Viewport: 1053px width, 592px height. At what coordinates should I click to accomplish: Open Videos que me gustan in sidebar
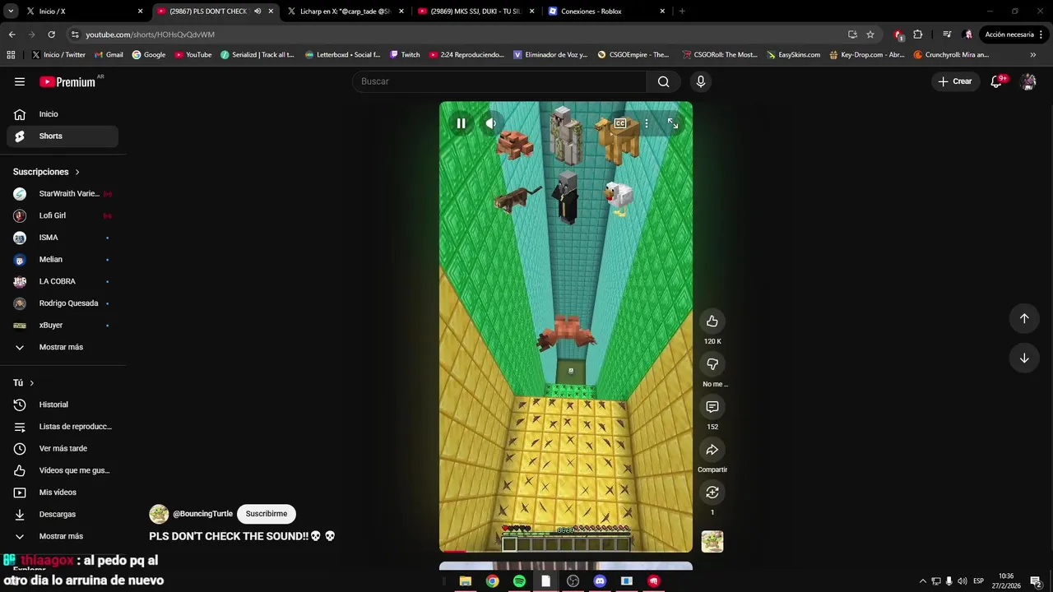[x=63, y=470]
